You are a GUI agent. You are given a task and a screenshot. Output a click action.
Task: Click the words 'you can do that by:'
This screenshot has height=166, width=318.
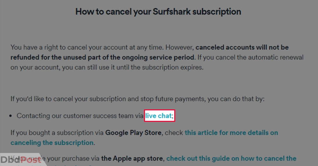(x=236, y=99)
